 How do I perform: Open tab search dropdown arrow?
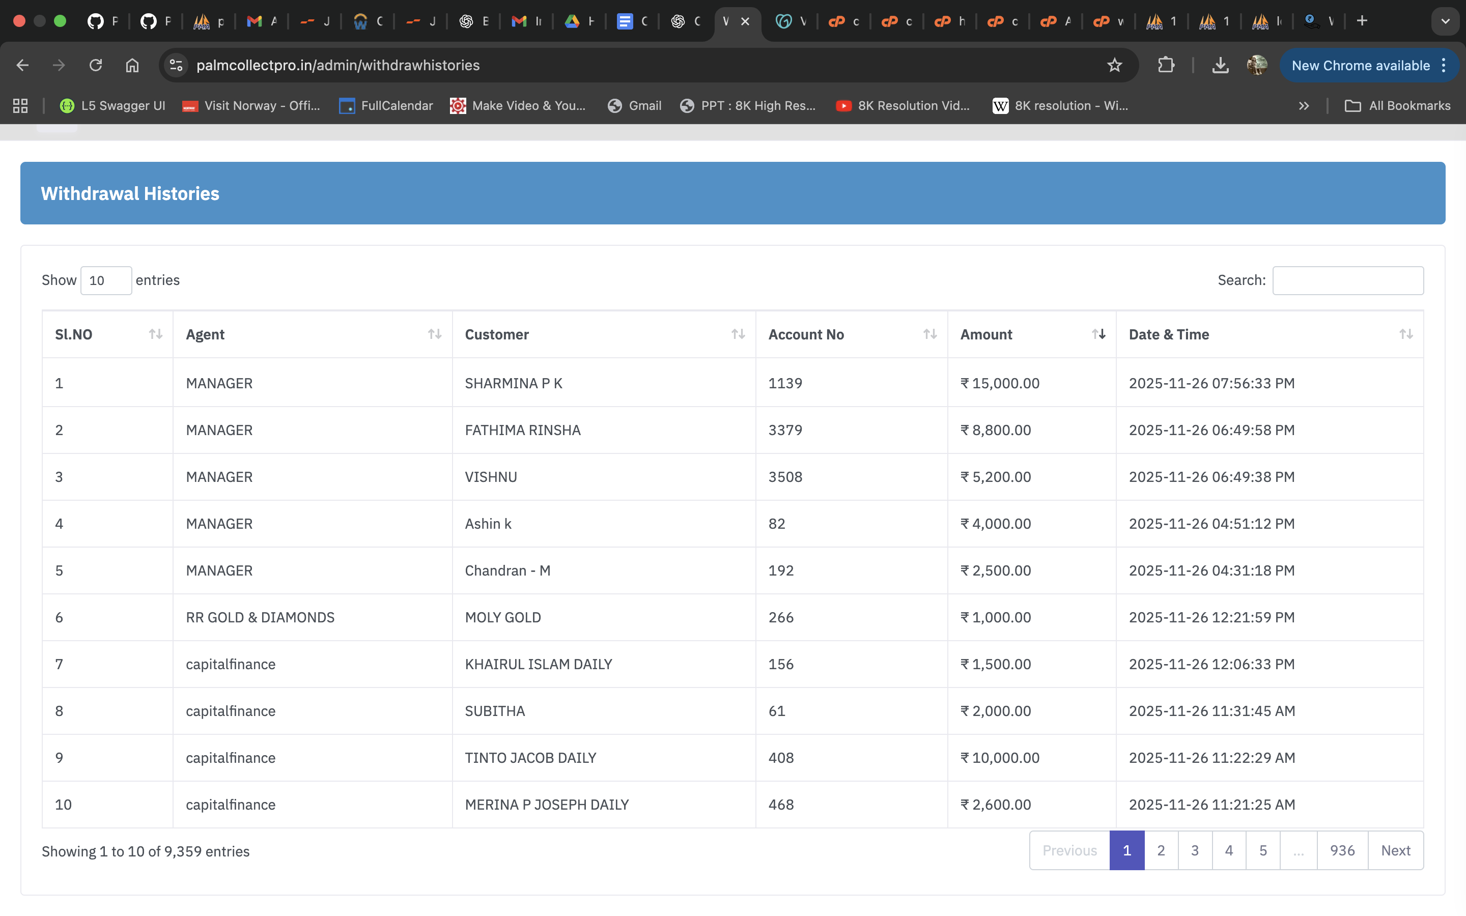pyautogui.click(x=1446, y=21)
